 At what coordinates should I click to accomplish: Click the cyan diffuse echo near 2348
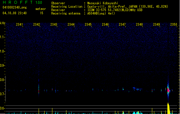[x=137, y=89]
